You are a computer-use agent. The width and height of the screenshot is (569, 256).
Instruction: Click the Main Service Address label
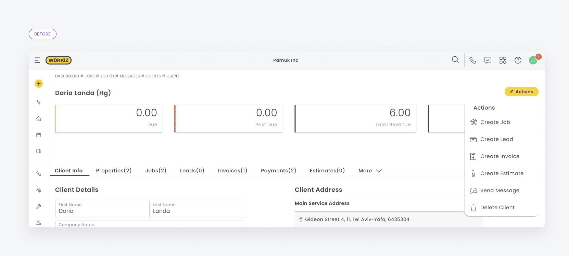click(x=322, y=203)
